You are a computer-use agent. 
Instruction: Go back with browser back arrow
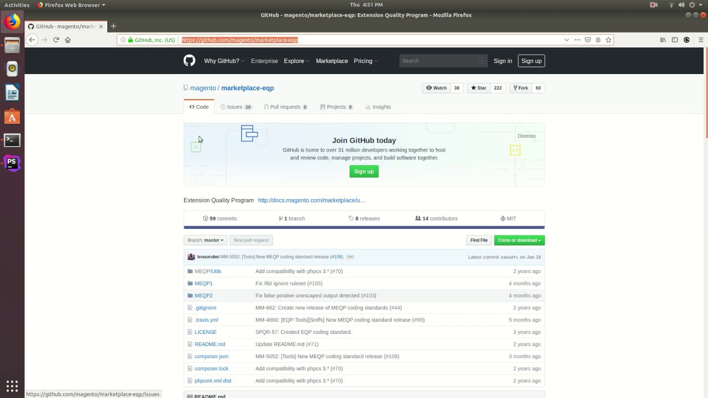click(32, 40)
